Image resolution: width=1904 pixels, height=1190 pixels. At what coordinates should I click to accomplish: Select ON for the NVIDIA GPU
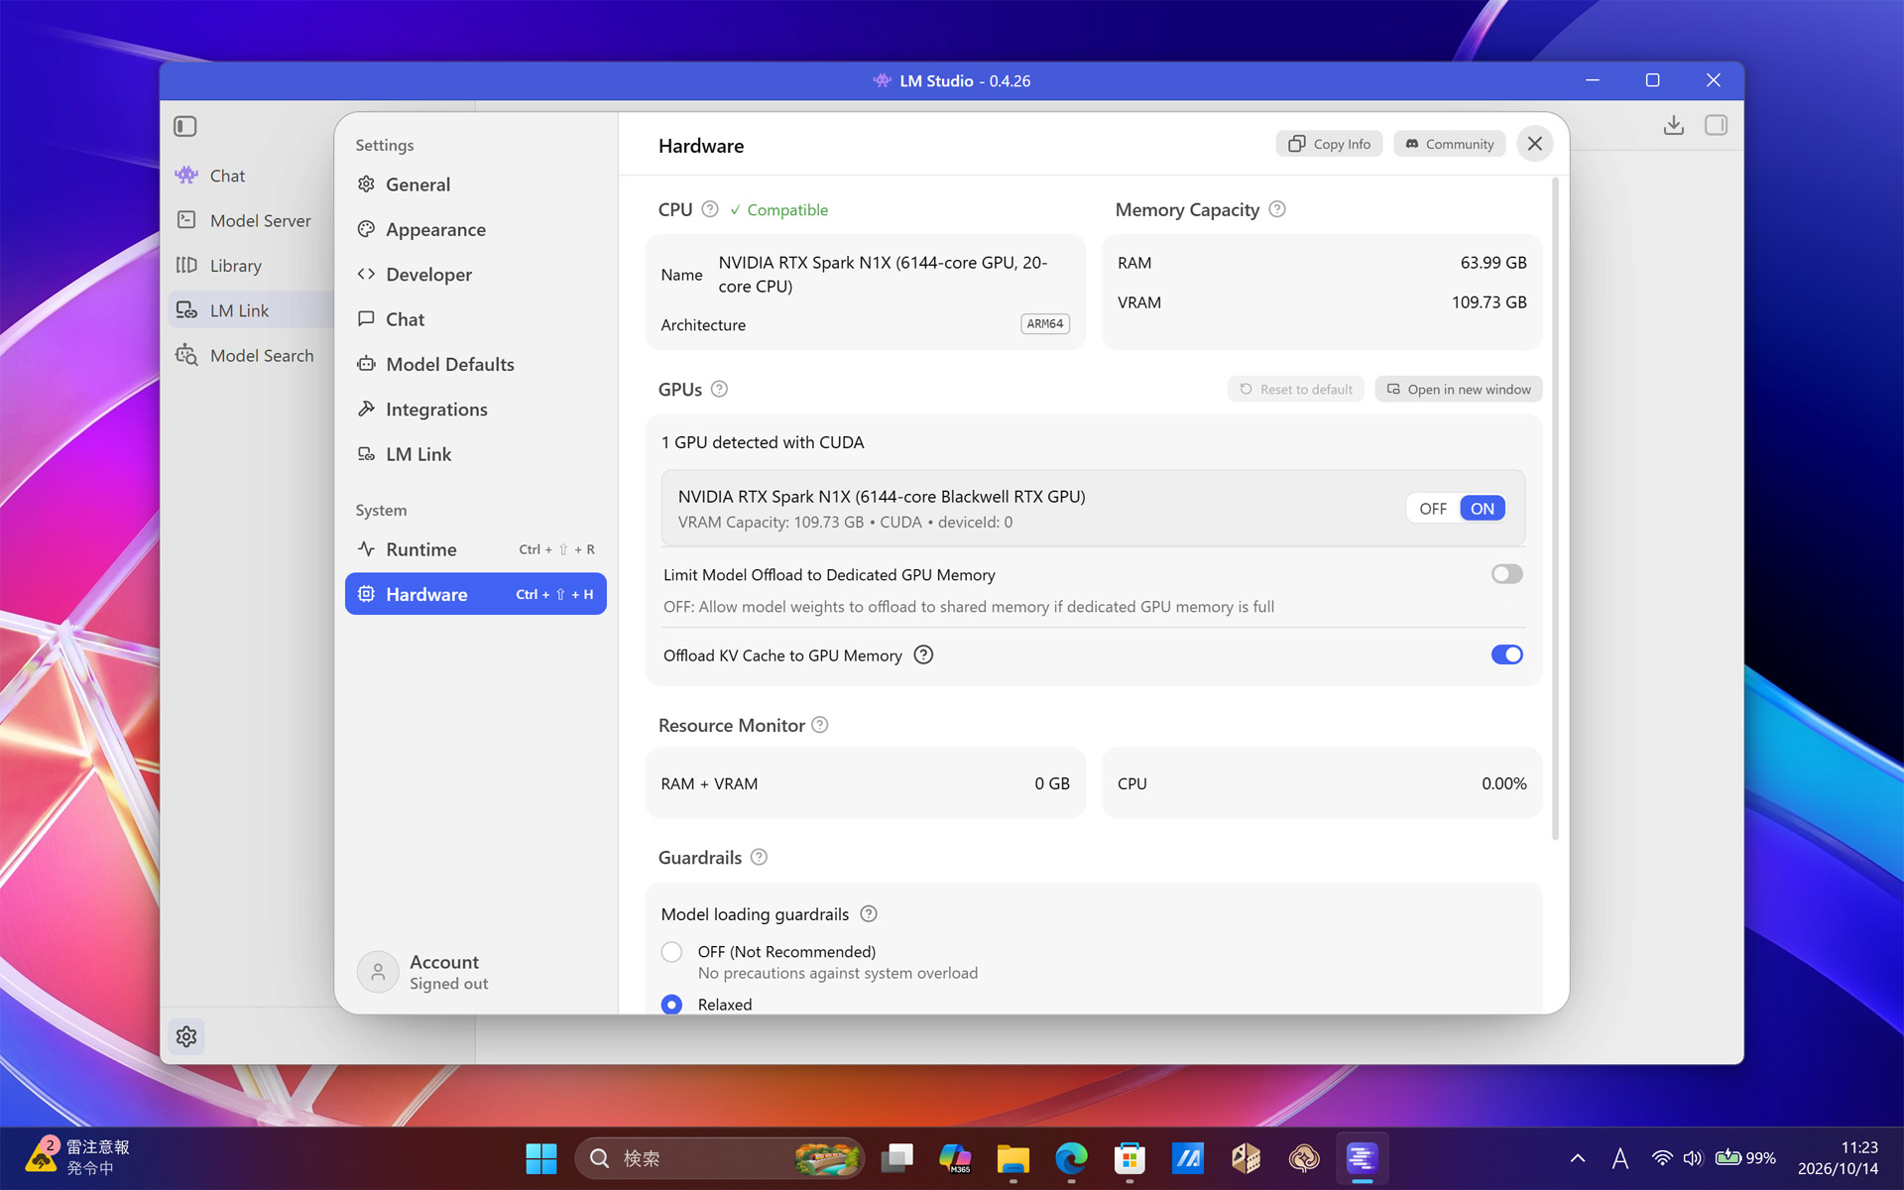1483,508
